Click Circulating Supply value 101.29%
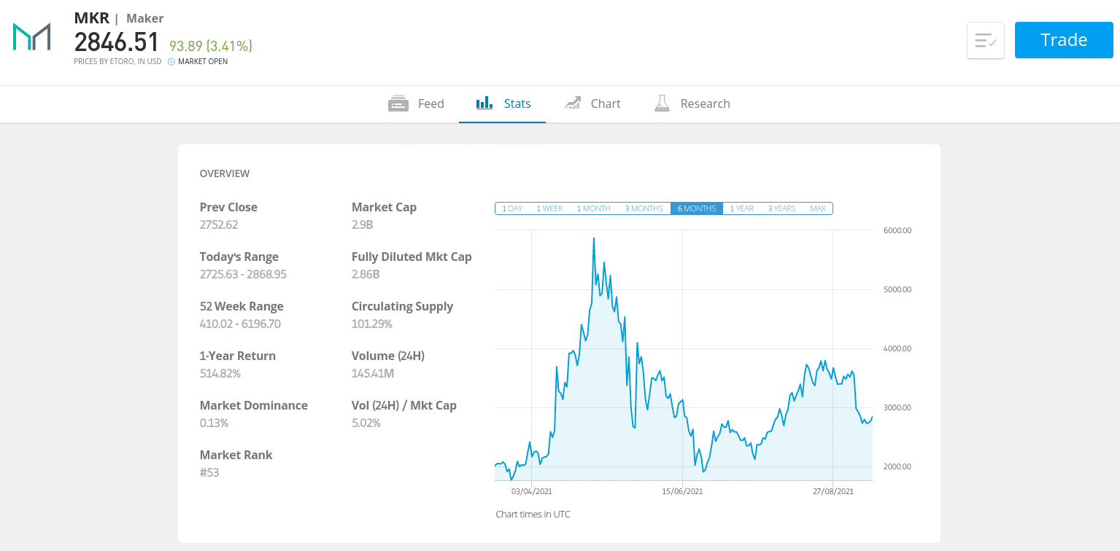The height and width of the screenshot is (551, 1120). coord(372,324)
